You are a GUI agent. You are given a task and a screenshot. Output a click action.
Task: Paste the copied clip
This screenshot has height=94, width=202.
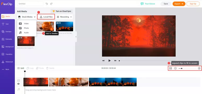point(40,68)
